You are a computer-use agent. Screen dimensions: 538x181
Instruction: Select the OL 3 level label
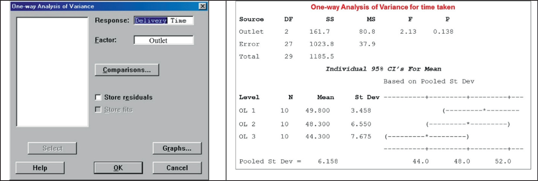247,137
